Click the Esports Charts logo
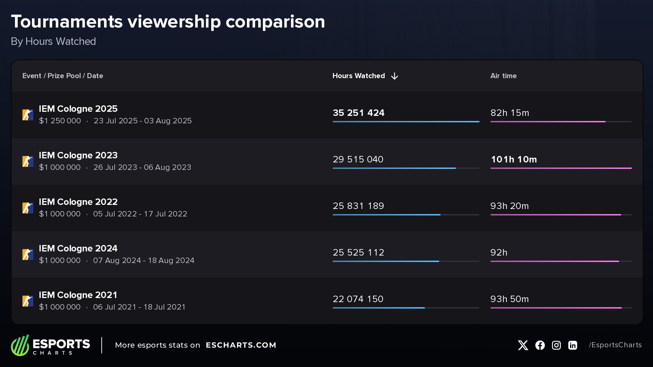Viewport: 653px width, 367px height. tap(50, 345)
